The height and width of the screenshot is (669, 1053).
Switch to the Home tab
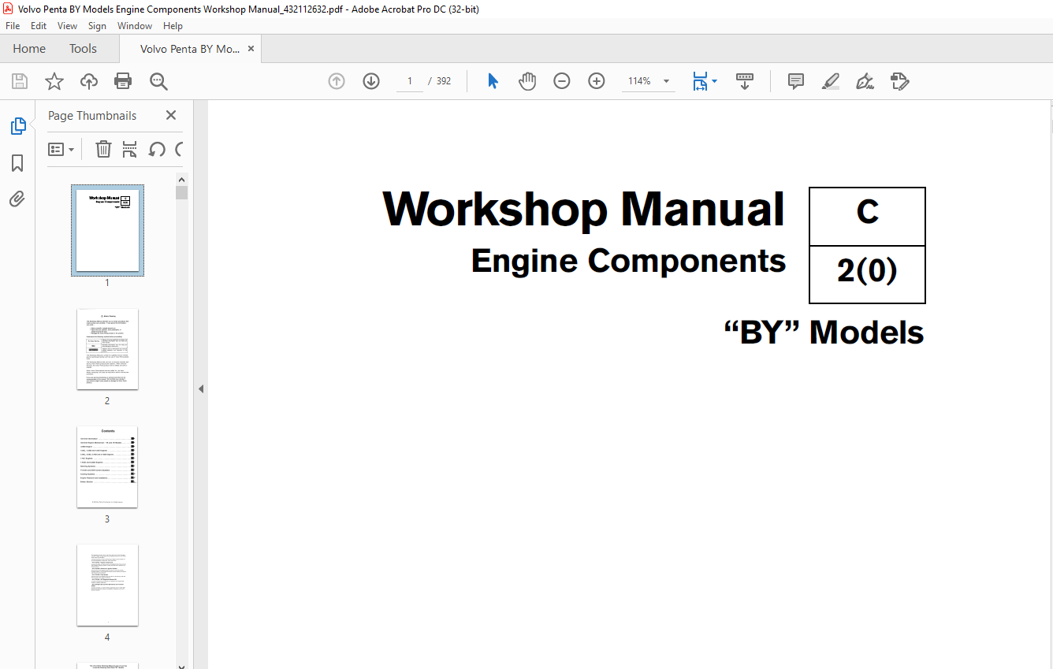29,49
